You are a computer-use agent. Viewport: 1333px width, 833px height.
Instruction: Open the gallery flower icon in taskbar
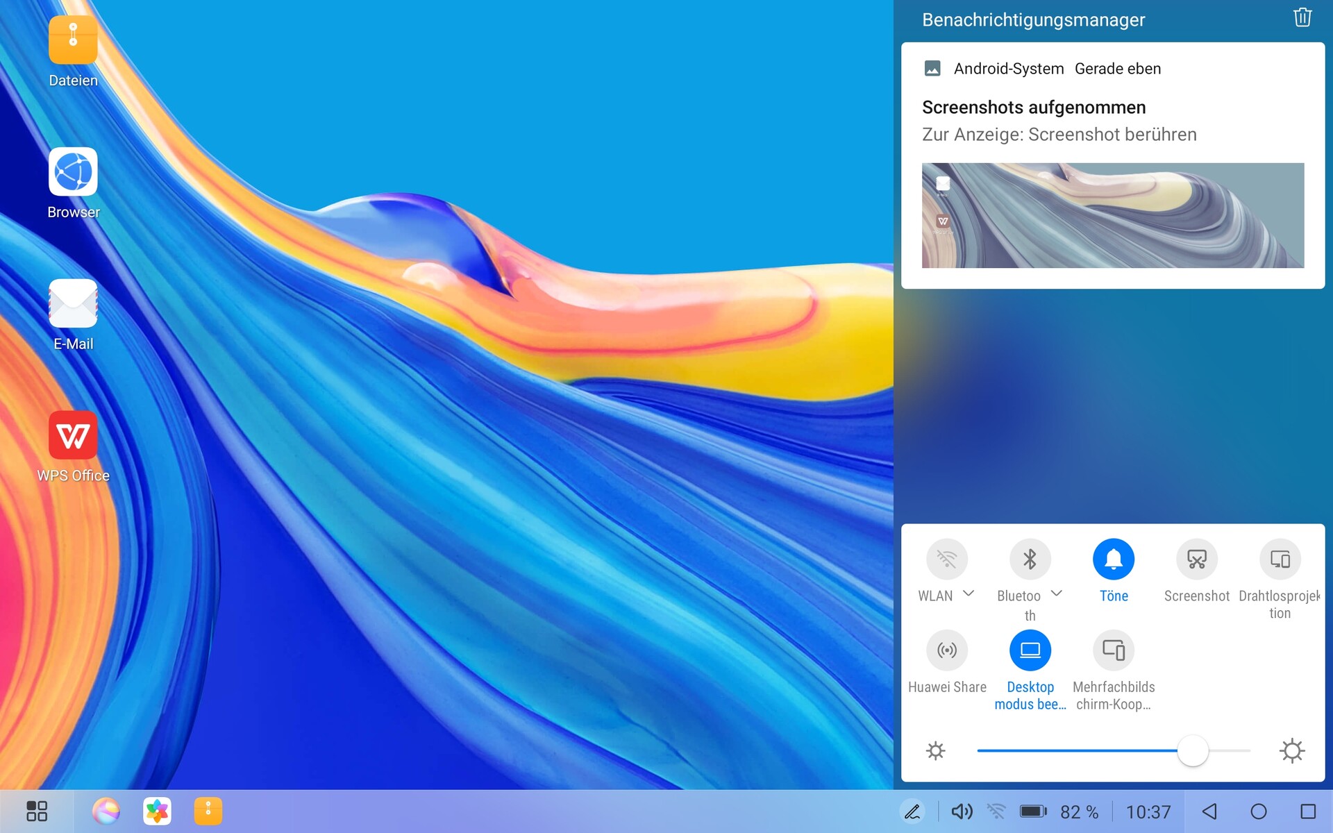[x=157, y=811]
